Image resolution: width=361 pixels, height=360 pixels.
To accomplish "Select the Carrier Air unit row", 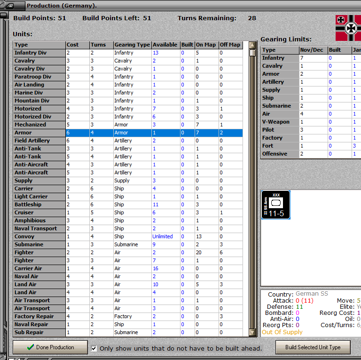I will coord(128,268).
